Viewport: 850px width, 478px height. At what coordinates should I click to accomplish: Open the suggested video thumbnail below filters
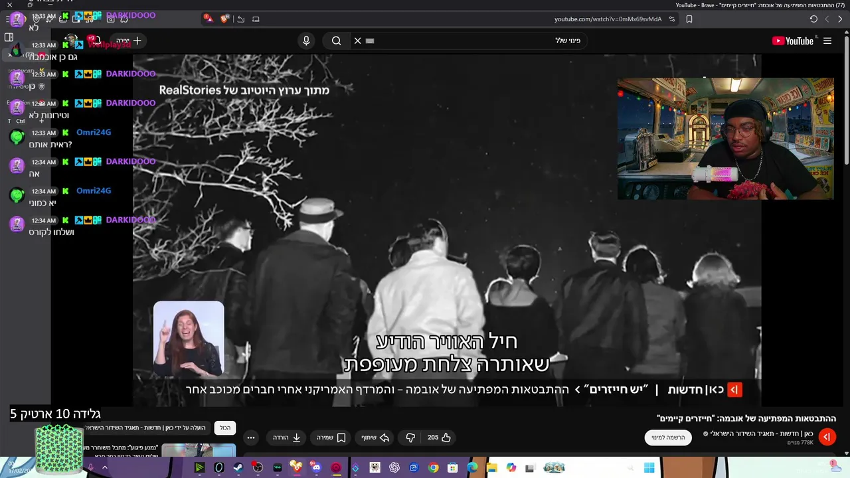199,451
